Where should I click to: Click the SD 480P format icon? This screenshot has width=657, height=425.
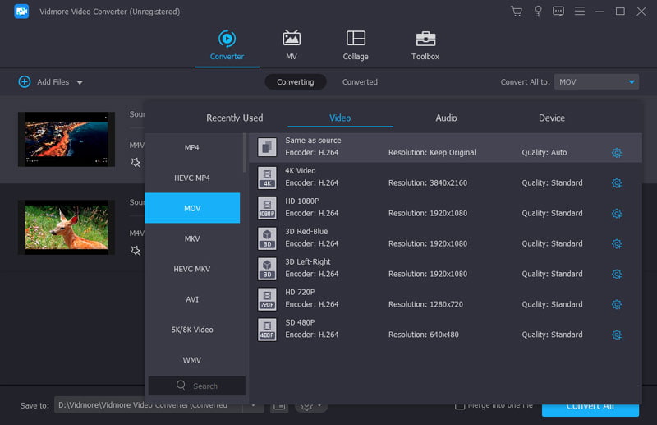click(267, 330)
